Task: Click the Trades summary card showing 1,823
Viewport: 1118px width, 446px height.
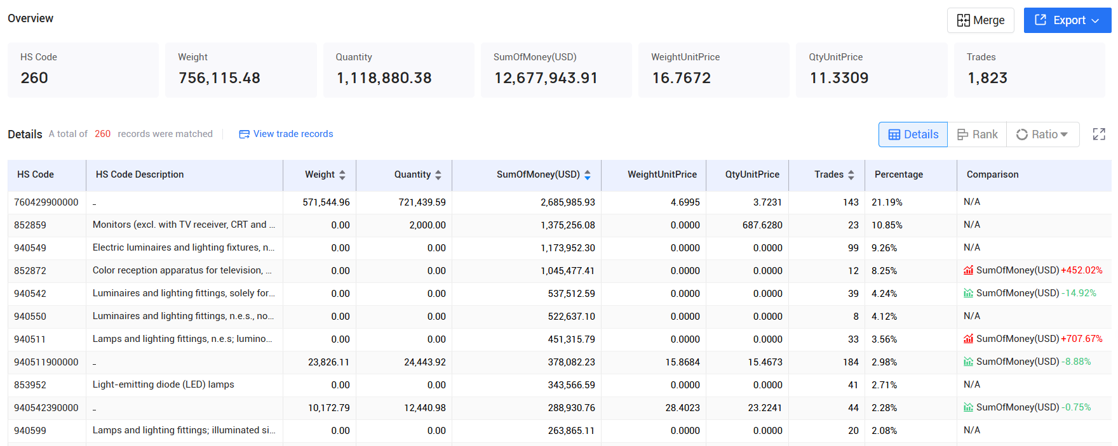Action: pyautogui.click(x=1029, y=70)
